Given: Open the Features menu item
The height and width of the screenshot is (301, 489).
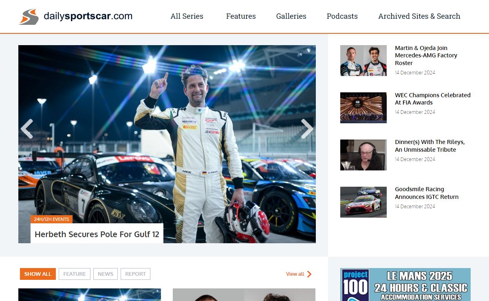Looking at the screenshot, I should click(x=241, y=16).
